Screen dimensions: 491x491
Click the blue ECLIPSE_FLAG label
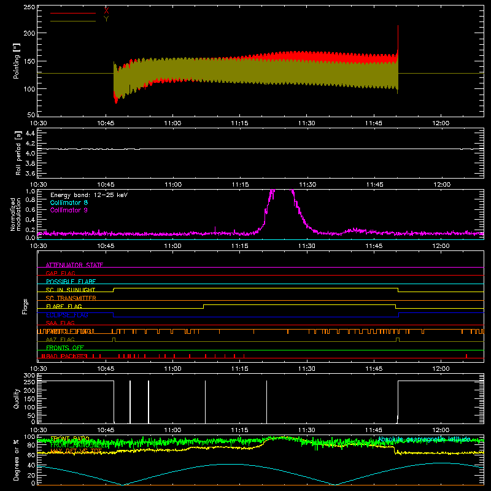pyautogui.click(x=67, y=315)
